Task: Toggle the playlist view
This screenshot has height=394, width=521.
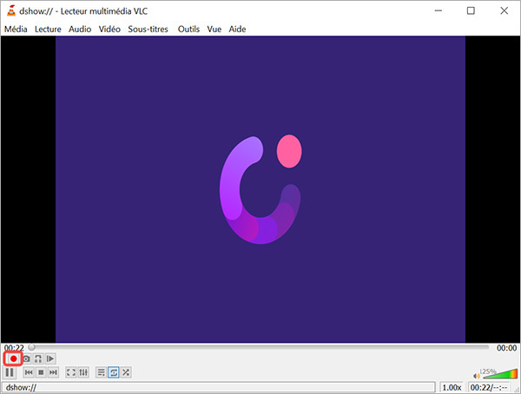Action: [x=101, y=372]
